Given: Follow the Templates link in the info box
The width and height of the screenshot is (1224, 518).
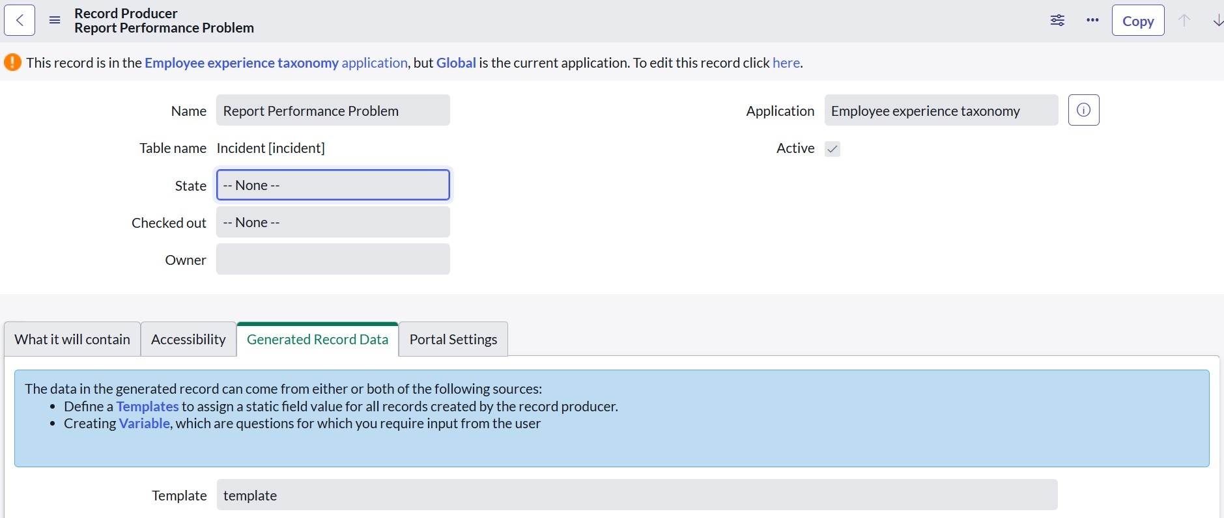Looking at the screenshot, I should point(147,407).
